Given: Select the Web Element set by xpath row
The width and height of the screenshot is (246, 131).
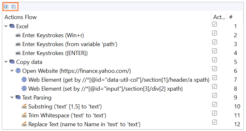Looking at the screenshot, I should point(106,89).
